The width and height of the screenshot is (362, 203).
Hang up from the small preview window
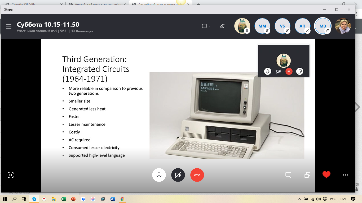pyautogui.click(x=289, y=71)
